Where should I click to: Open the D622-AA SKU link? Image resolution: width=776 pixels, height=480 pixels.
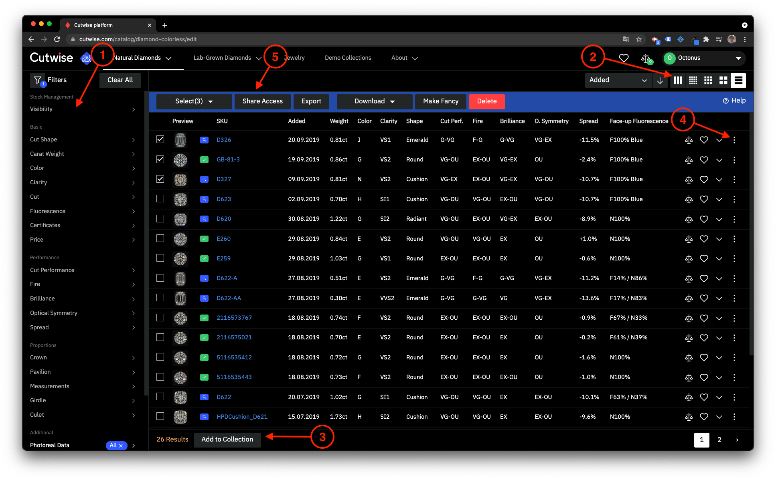click(229, 298)
